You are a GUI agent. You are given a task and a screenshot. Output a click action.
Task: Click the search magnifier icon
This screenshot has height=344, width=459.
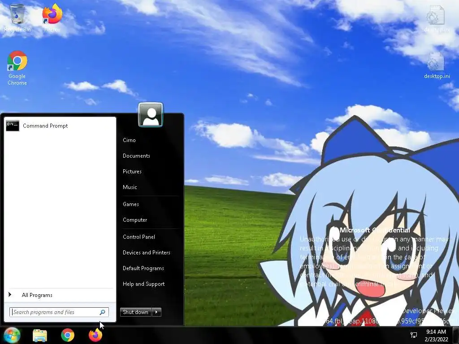coord(103,312)
